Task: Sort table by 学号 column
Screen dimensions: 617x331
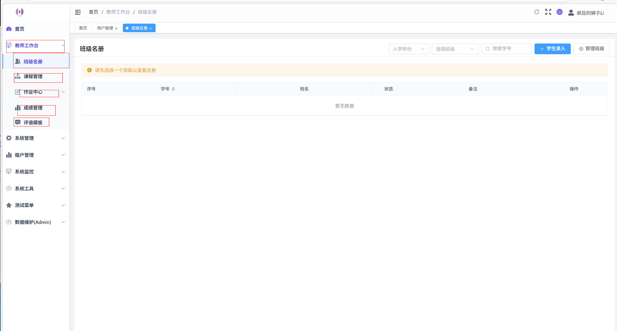Action: pyautogui.click(x=173, y=89)
